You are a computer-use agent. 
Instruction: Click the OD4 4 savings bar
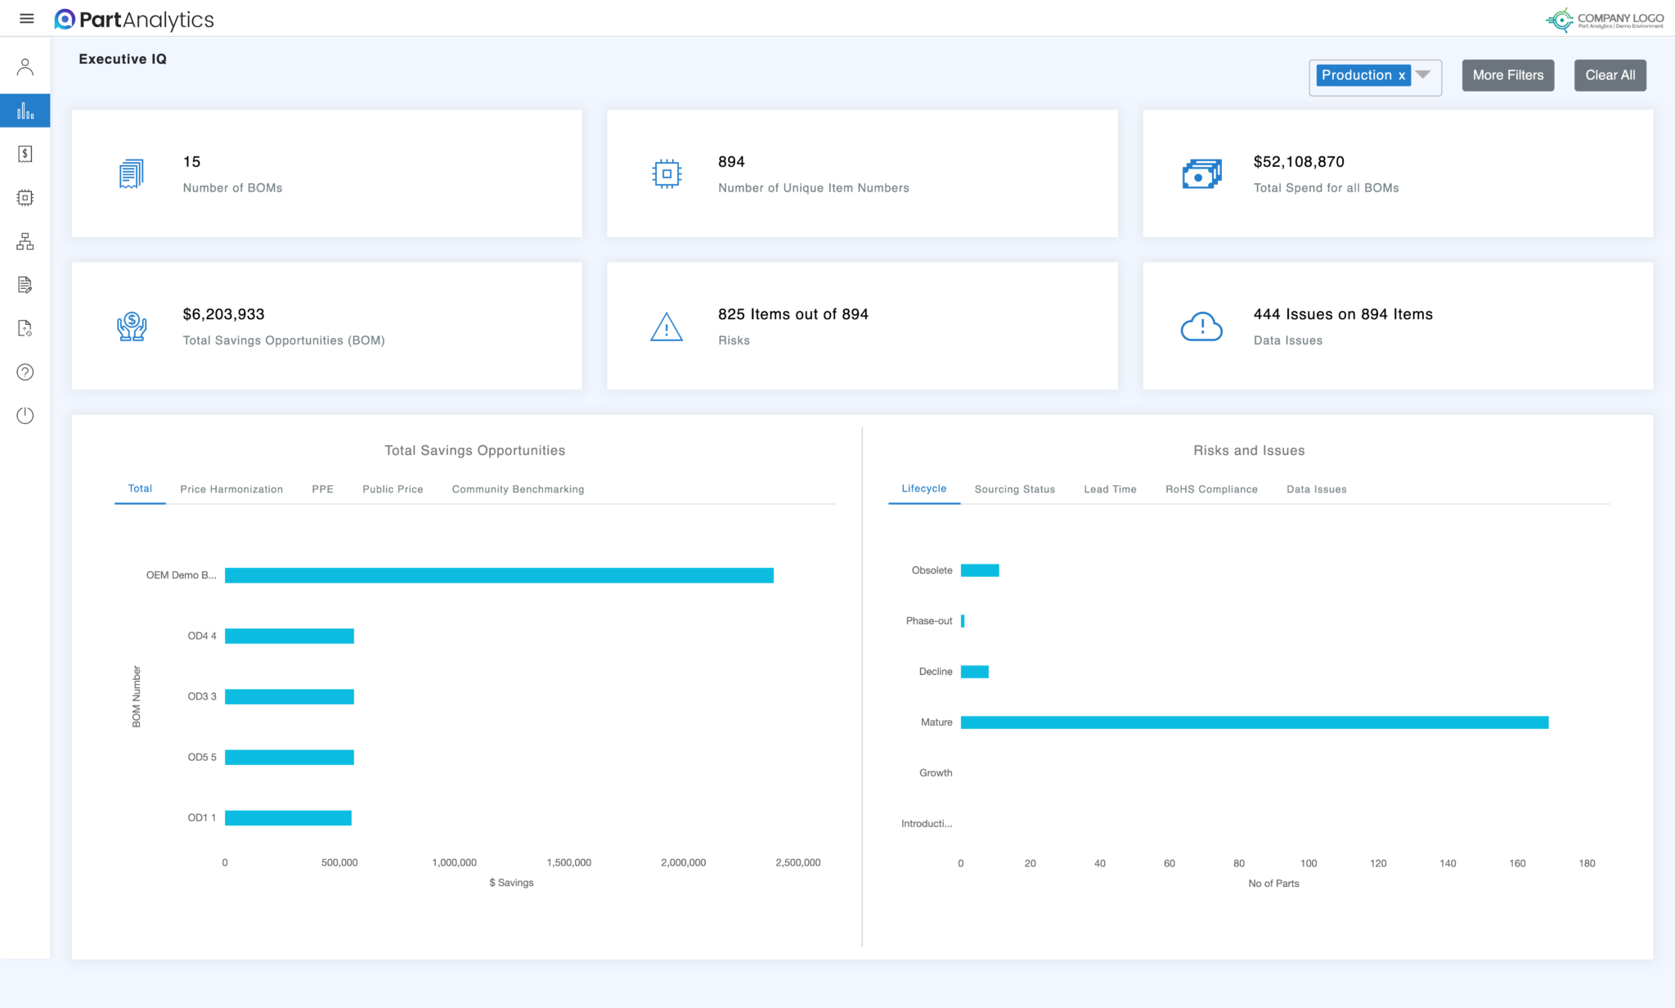pyautogui.click(x=290, y=636)
